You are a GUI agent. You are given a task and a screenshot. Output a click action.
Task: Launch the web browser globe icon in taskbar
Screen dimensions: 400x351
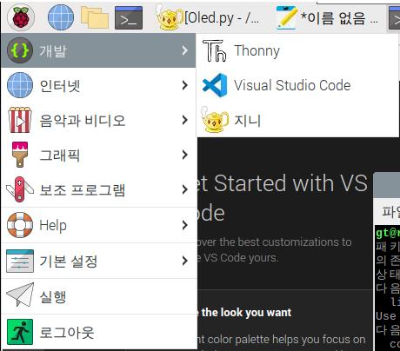pyautogui.click(x=61, y=17)
